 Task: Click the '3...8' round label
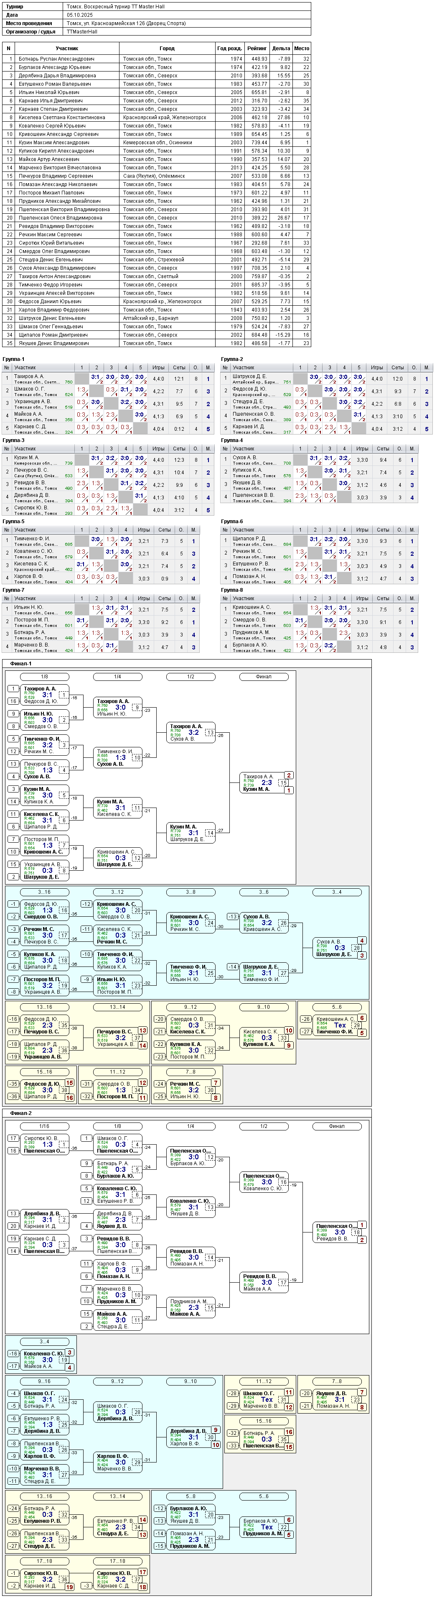pos(190,892)
